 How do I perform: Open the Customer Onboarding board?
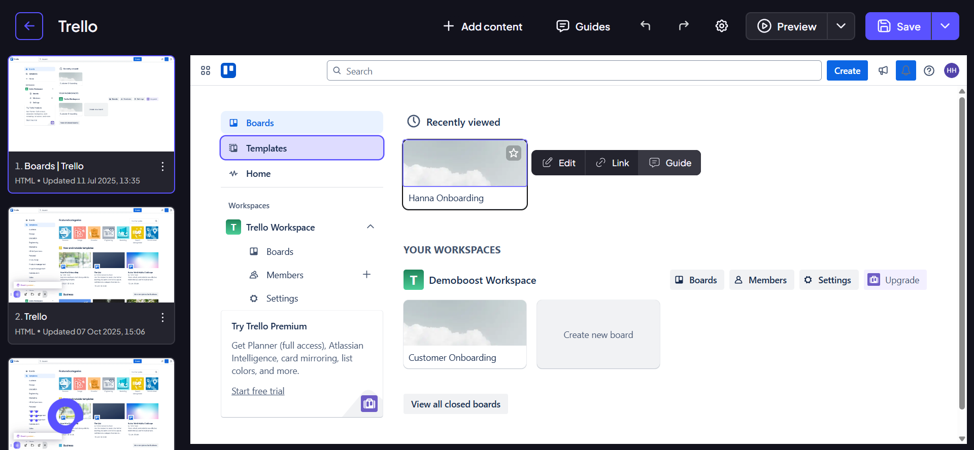(465, 334)
